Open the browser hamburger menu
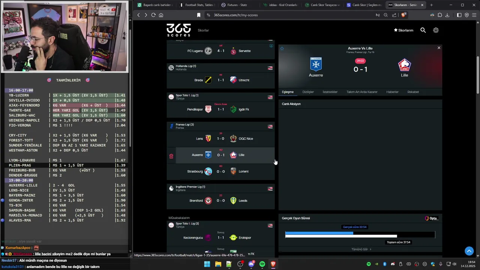Viewport: 480px width, 270px height. 474,15
